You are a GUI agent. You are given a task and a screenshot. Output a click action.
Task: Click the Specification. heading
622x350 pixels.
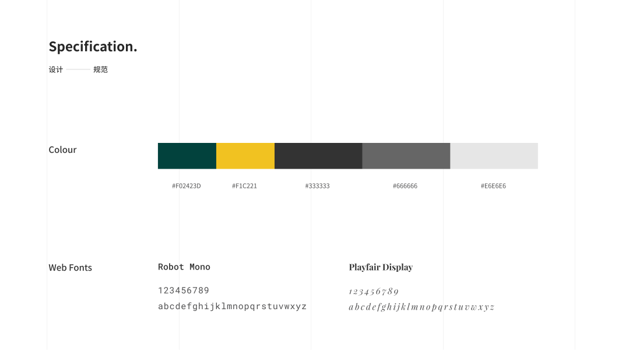coord(93,47)
